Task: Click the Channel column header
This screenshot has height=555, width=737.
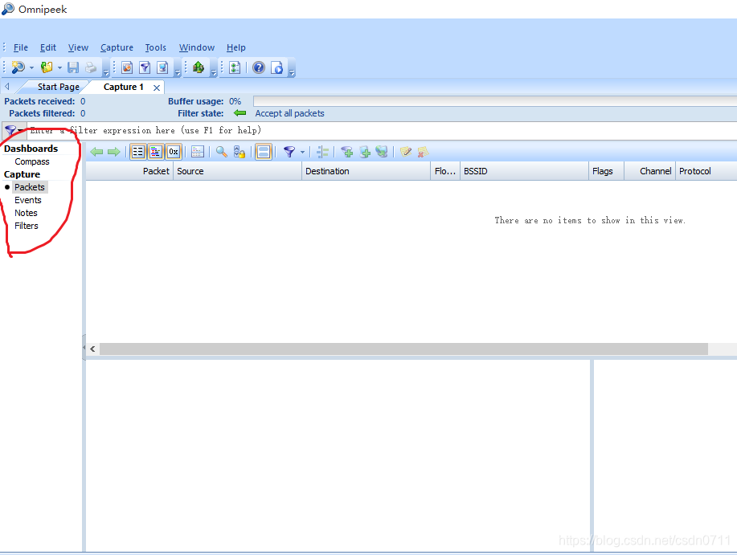Action: point(650,171)
